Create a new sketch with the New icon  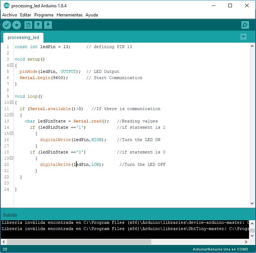coord(28,25)
